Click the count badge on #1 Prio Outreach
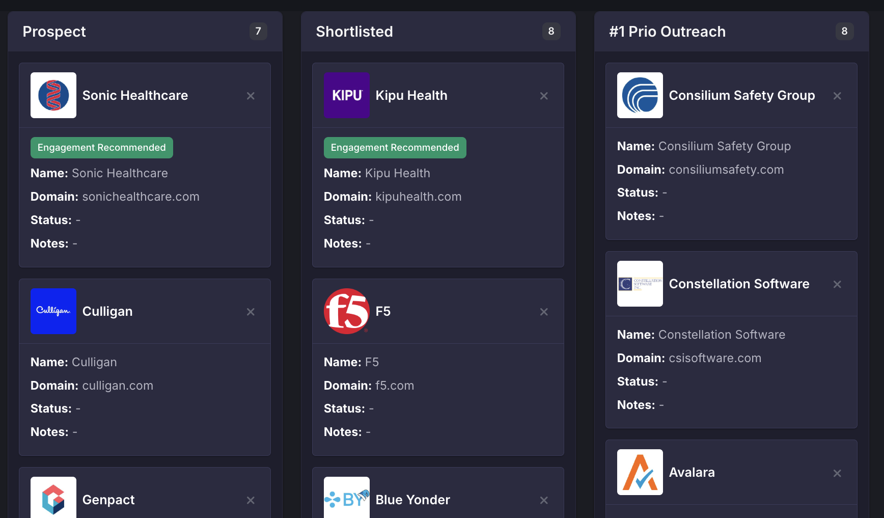This screenshot has height=518, width=884. (844, 31)
